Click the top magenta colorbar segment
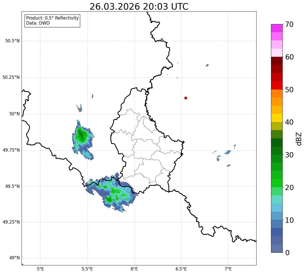305x274 pixels. (277, 28)
